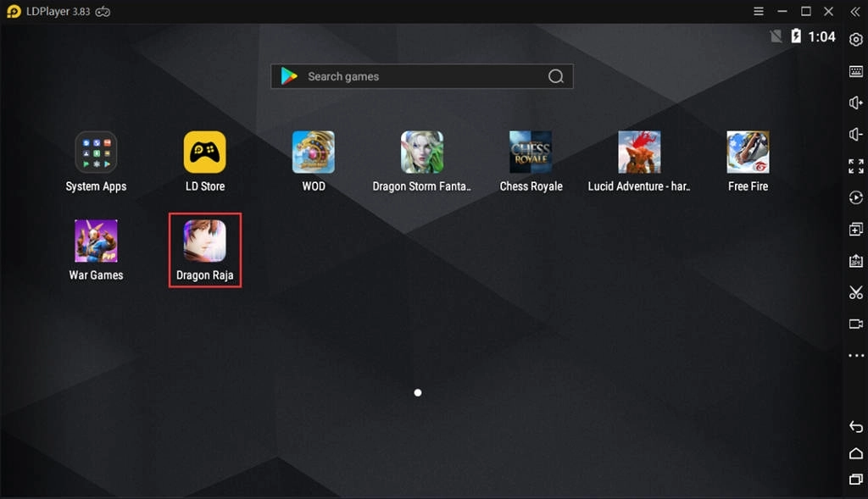Open more sidebar options via ellipsis

point(856,355)
